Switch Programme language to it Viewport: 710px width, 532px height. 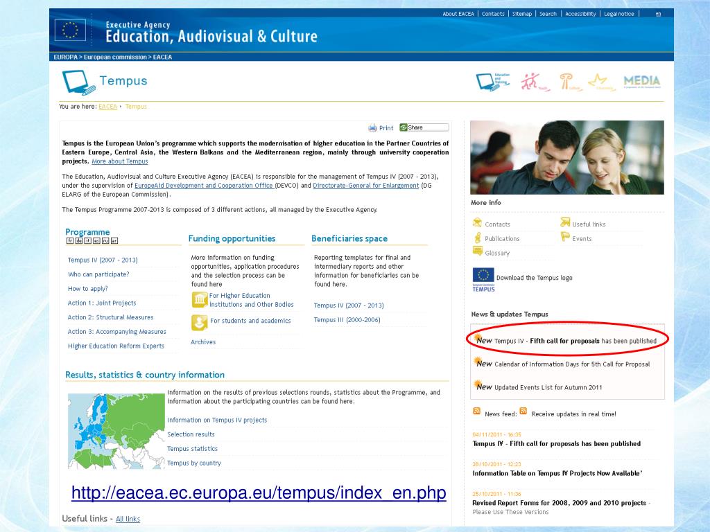88,240
